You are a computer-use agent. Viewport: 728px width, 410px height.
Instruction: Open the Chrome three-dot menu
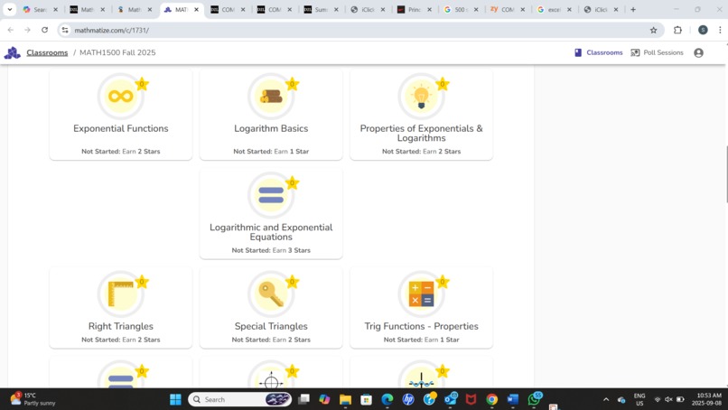720,30
